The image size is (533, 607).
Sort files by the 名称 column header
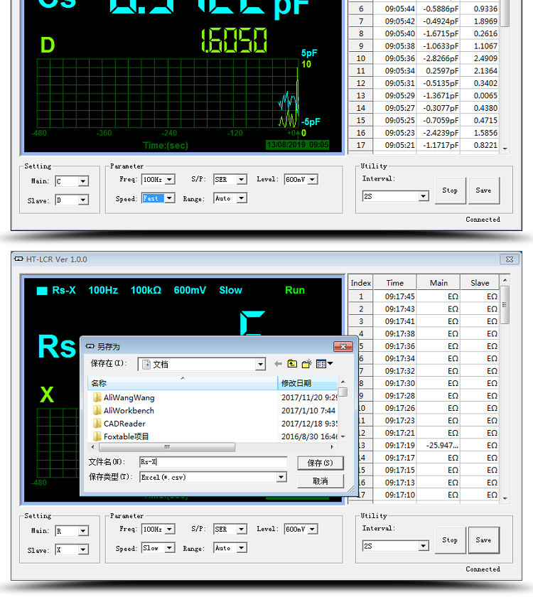click(183, 383)
